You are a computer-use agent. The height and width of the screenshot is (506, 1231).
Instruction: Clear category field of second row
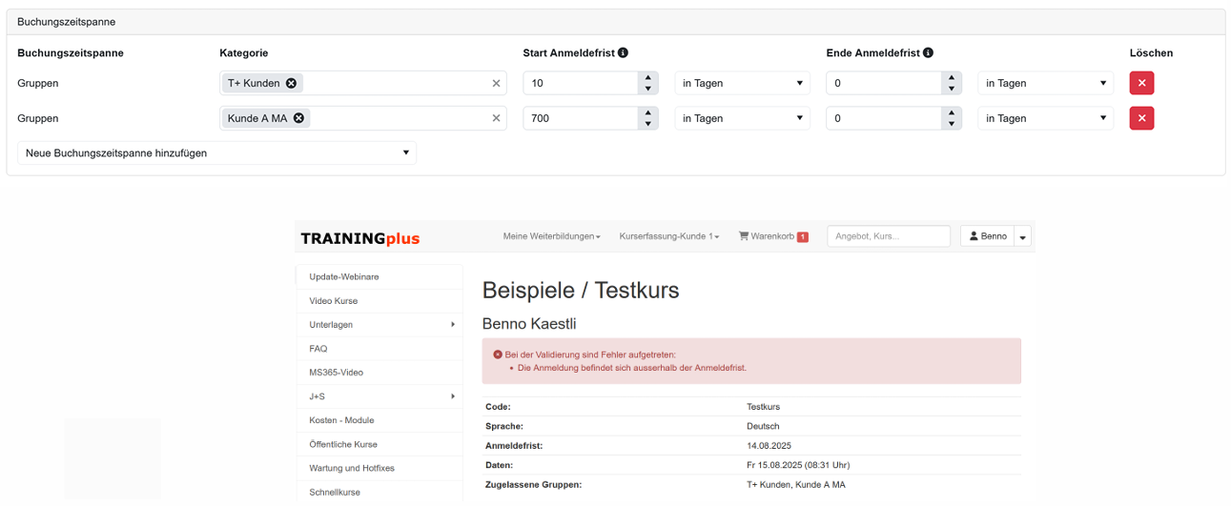tap(496, 118)
